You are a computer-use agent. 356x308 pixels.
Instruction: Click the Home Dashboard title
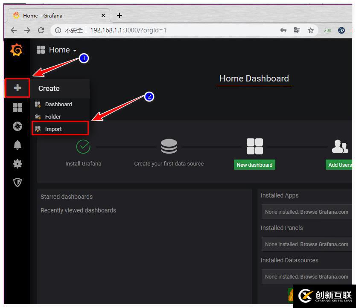pos(254,78)
